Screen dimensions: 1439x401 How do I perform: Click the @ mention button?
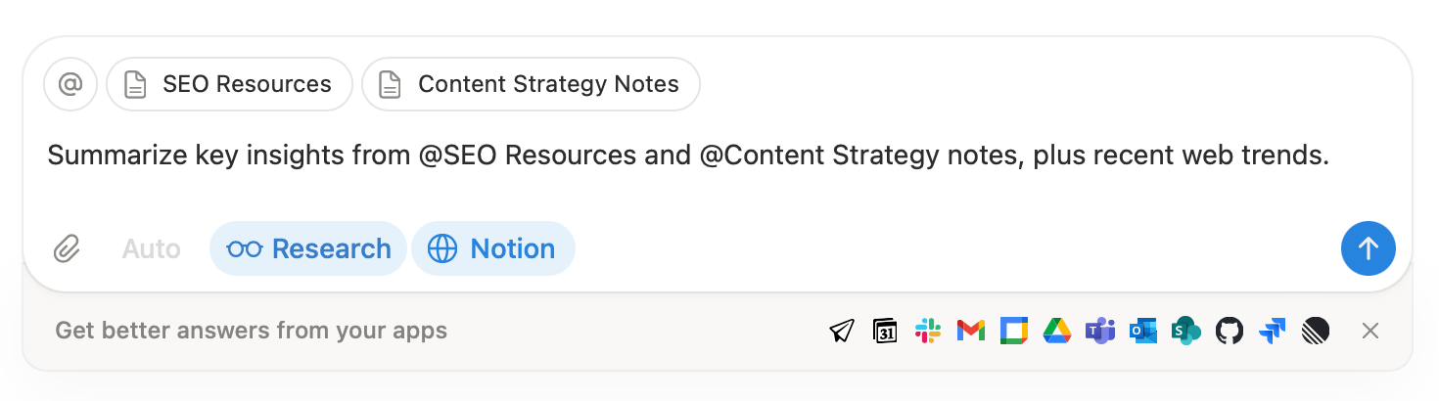(x=70, y=84)
